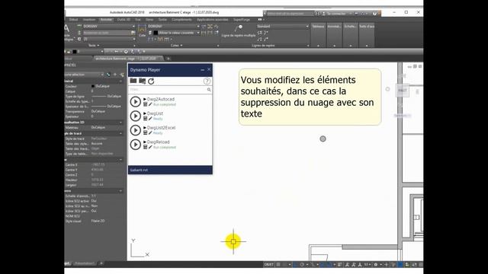Screen dimensions: 488x274
Task: Minimize the Dynamo Player panel
Action: [203, 70]
